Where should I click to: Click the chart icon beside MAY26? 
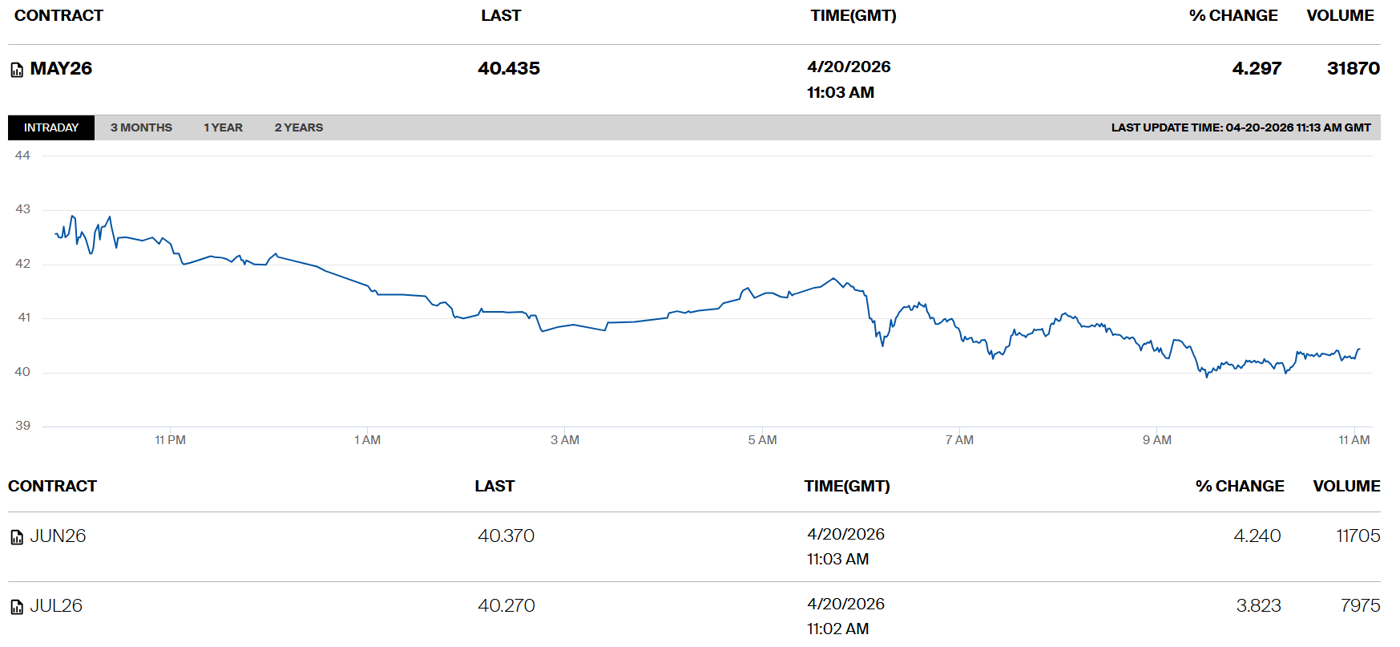(17, 71)
